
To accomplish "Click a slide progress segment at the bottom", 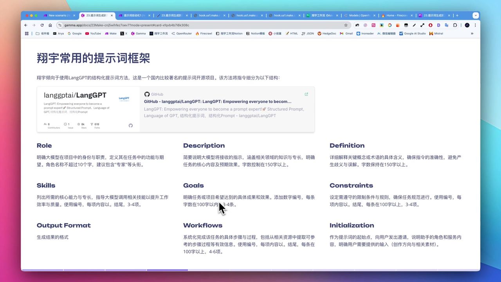I will 167,270.
